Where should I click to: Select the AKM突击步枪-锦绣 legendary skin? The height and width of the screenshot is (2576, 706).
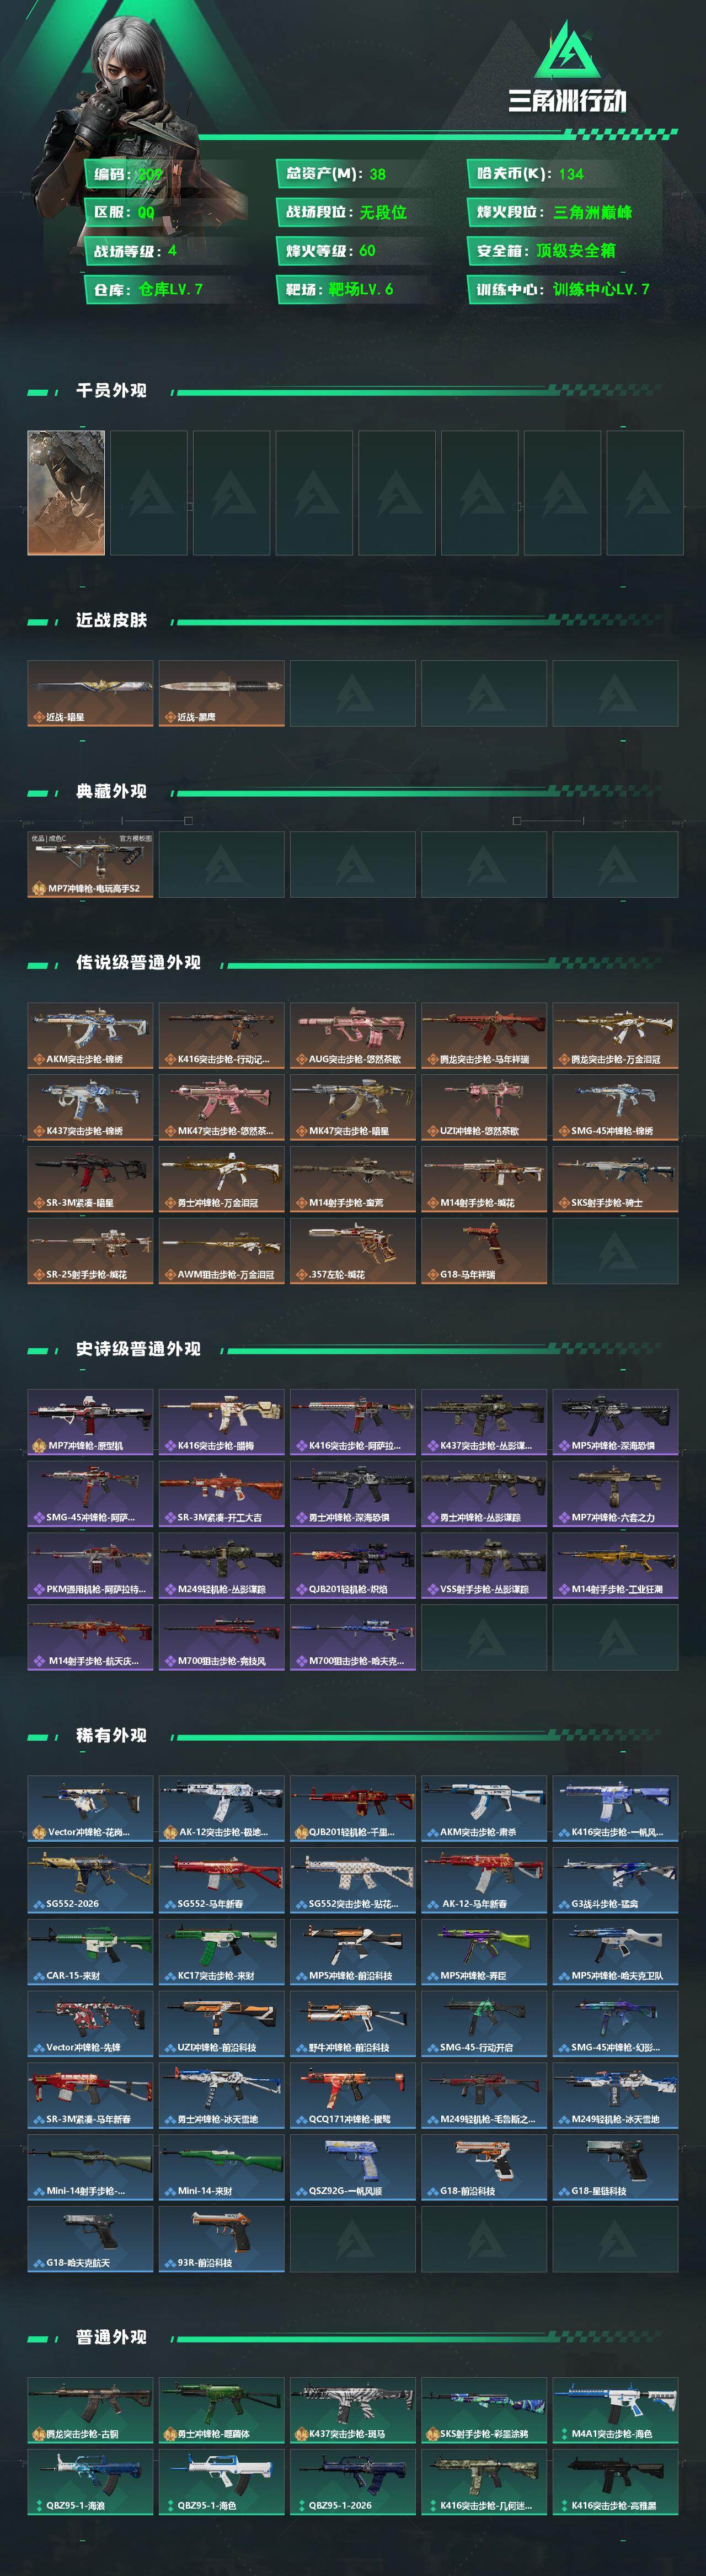click(x=90, y=1035)
